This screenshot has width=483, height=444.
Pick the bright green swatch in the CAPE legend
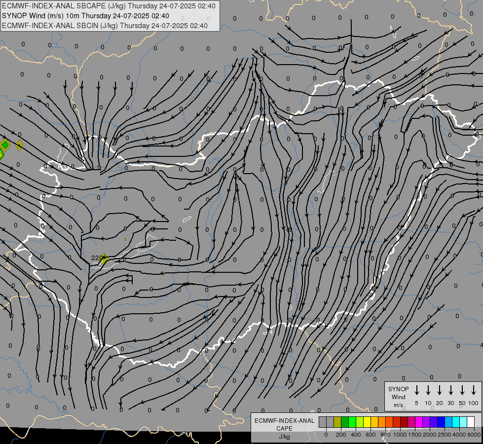pyautogui.click(x=352, y=422)
